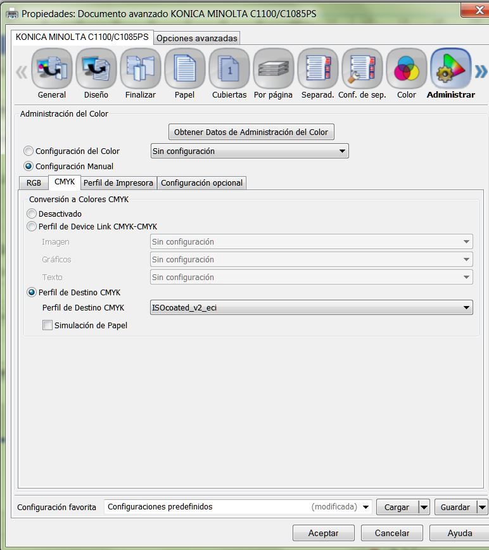Open the Finalizar finishing icon
This screenshot has height=550, width=489.
coord(141,68)
